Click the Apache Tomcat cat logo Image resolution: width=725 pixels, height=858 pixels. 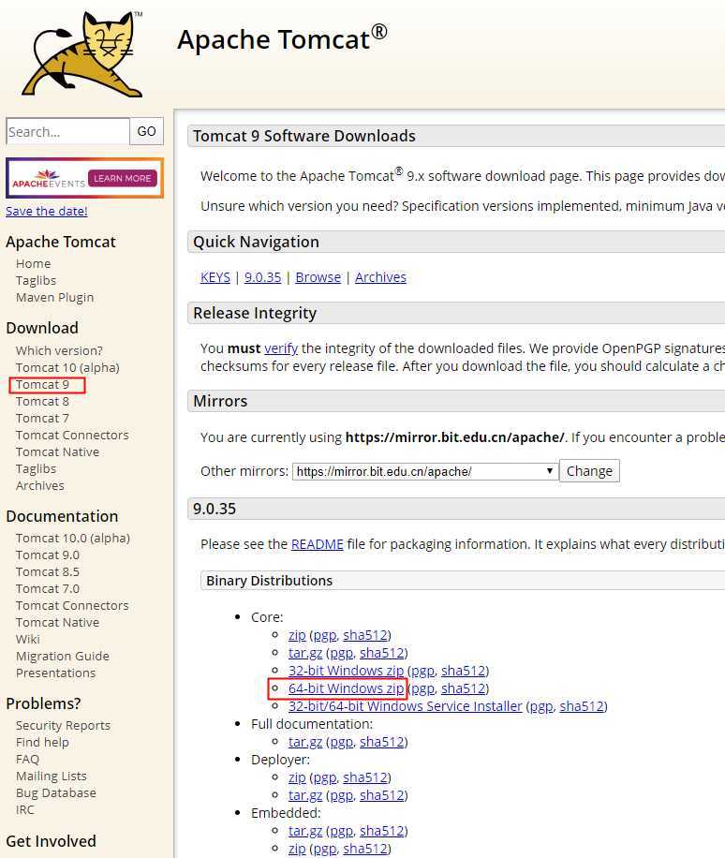coord(82,54)
